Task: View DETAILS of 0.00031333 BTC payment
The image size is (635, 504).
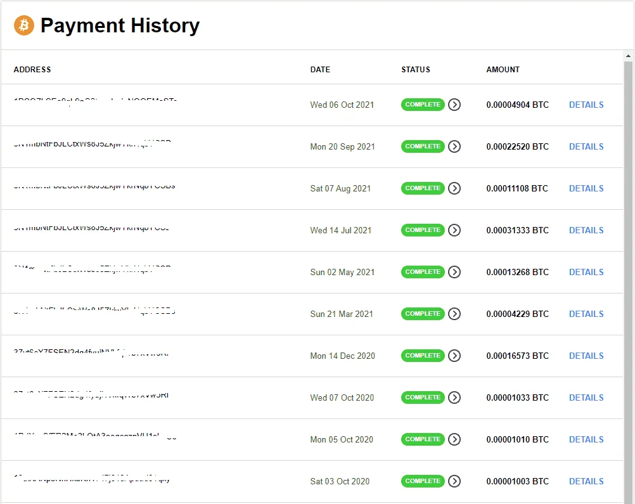Action: click(586, 230)
